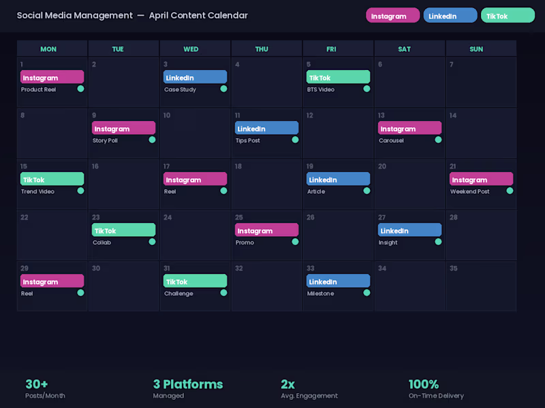Select the WED column header
Image resolution: width=545 pixels, height=408 pixels.
coord(195,48)
